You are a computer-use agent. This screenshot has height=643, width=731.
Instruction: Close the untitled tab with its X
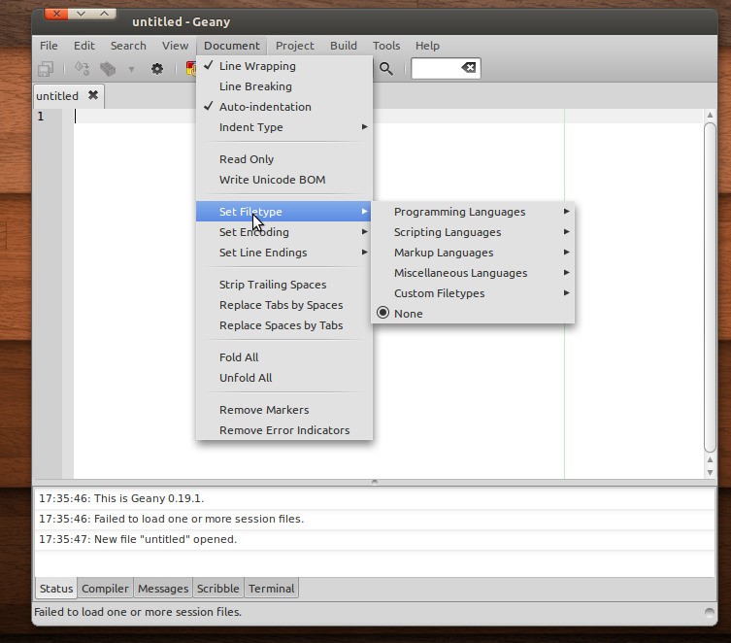coord(93,95)
